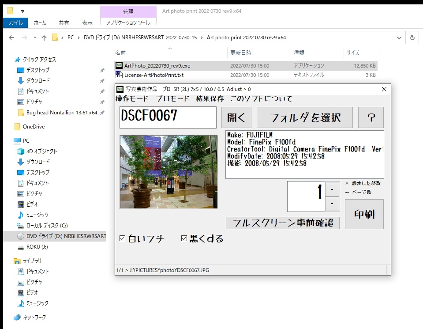This screenshot has height=329, width=423.
Task: Click the ArtPhoto_20220730_rev9.exe file icon
Action: click(x=119, y=65)
